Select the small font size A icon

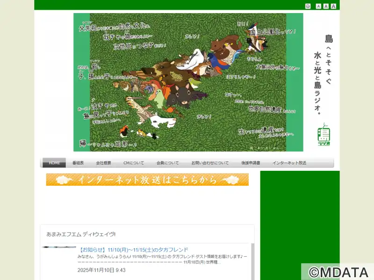click(x=318, y=6)
